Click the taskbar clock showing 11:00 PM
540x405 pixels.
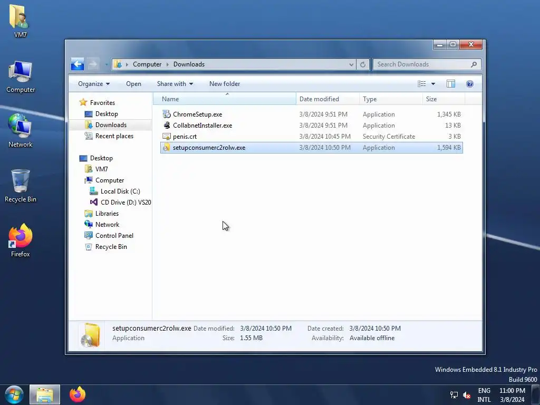512,394
